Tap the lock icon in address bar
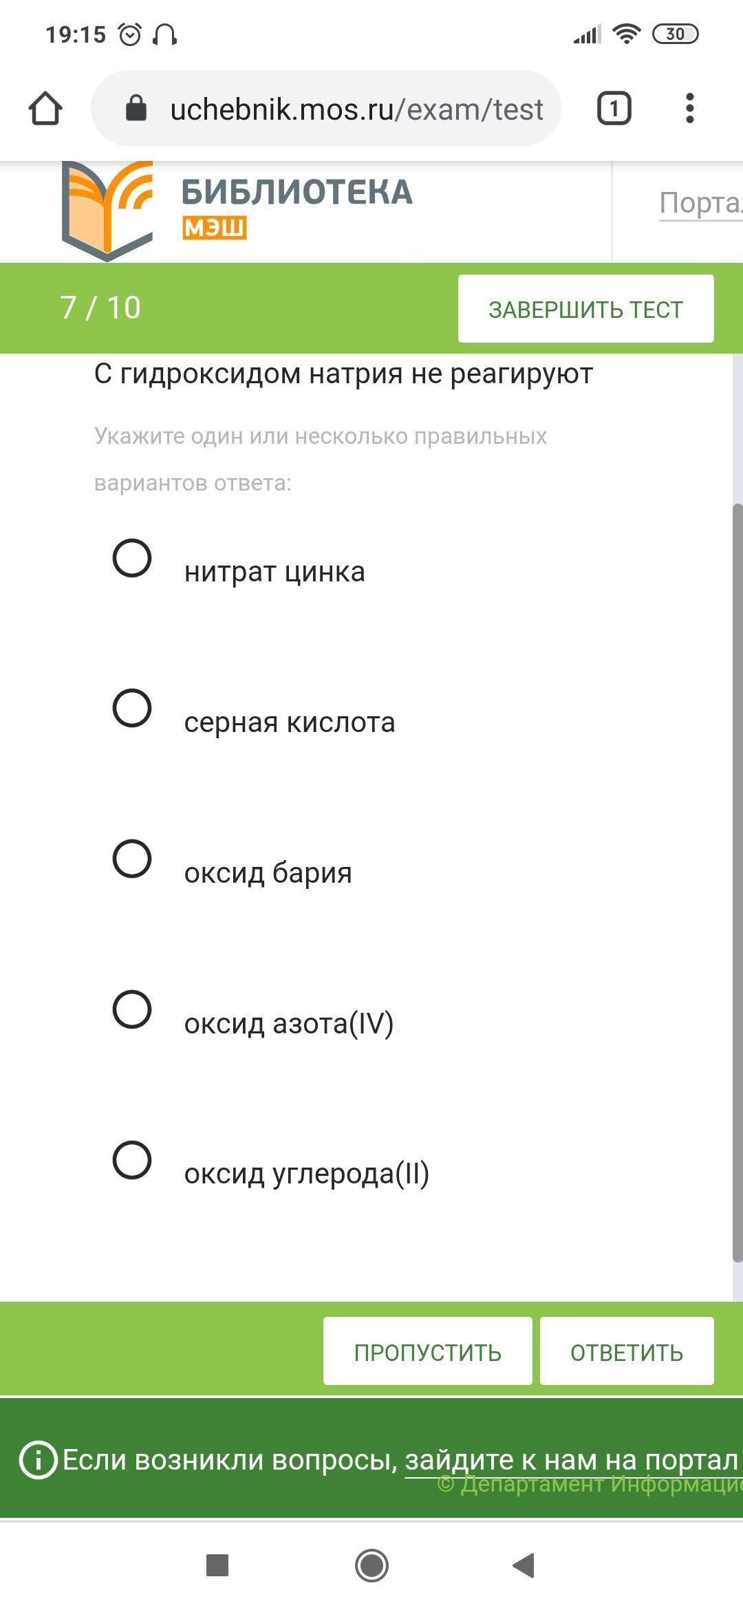This screenshot has height=1610, width=743. coord(136,108)
